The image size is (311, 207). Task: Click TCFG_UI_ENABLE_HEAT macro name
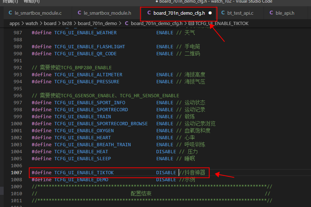pyautogui.click(x=81, y=152)
